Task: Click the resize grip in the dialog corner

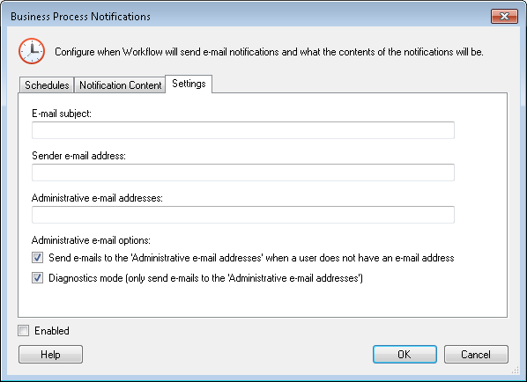Action: click(516, 371)
